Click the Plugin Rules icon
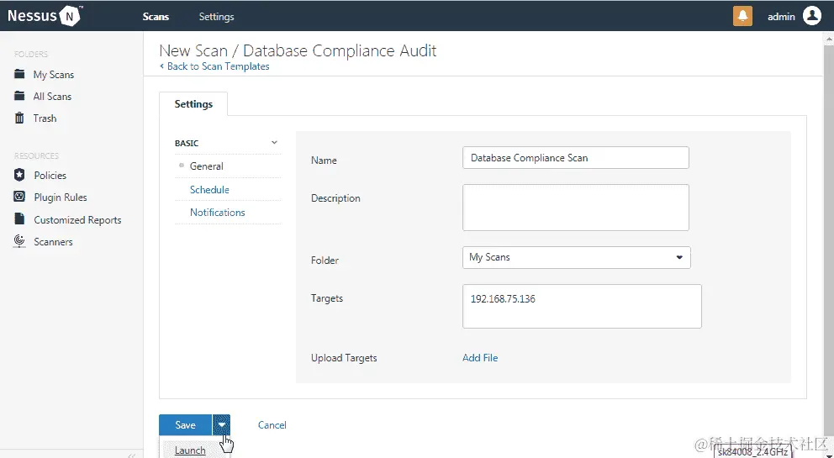The width and height of the screenshot is (834, 458). tap(19, 197)
